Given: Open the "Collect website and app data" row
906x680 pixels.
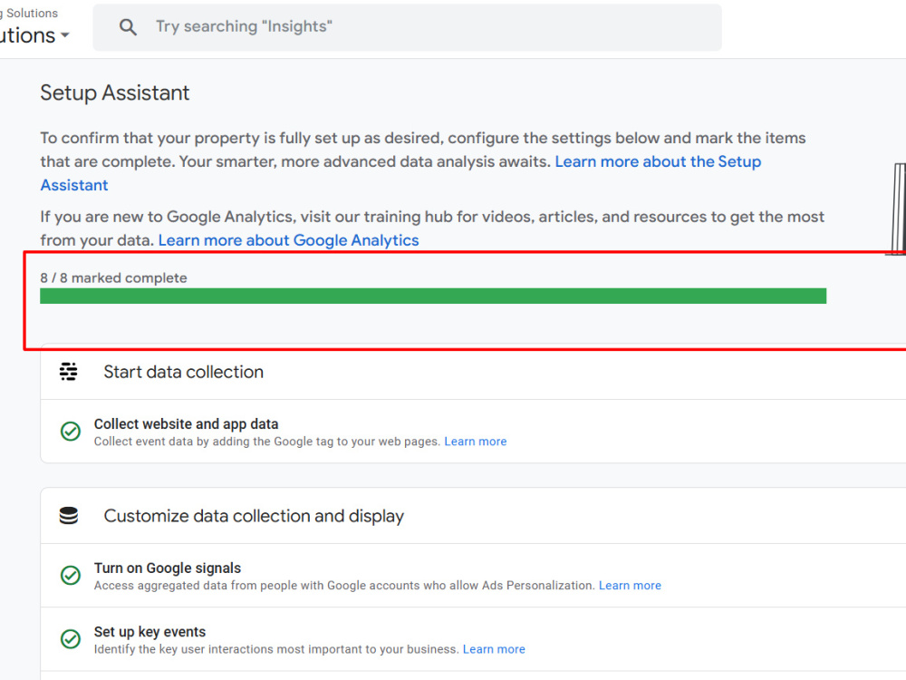Looking at the screenshot, I should tap(473, 432).
